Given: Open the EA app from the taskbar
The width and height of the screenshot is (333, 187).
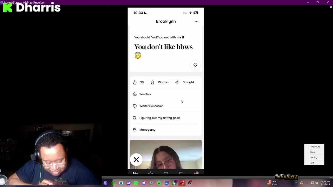Looking at the screenshot, I should (x=182, y=183).
